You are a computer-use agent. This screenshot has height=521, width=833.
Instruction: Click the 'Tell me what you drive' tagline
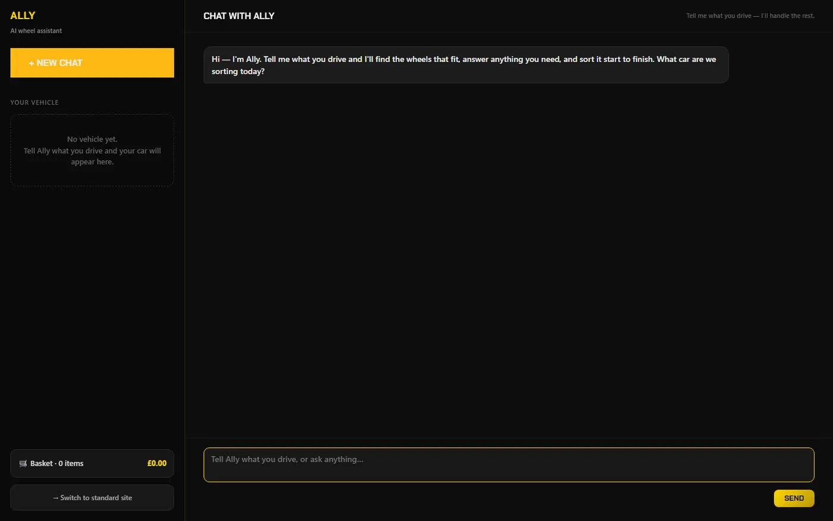coord(750,16)
